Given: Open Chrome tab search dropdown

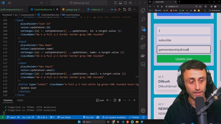Looking at the screenshot, I should click(x=150, y=2).
